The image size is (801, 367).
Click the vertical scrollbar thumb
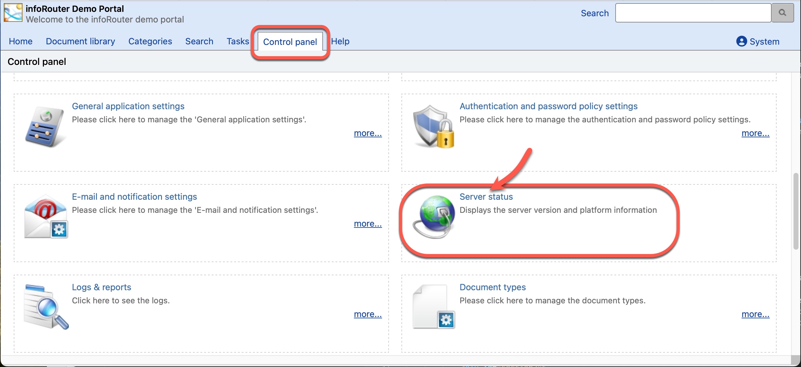(796, 211)
